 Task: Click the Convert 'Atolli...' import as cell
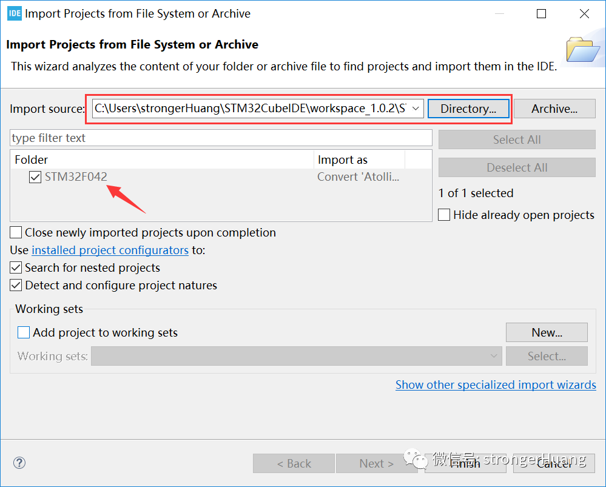click(359, 177)
